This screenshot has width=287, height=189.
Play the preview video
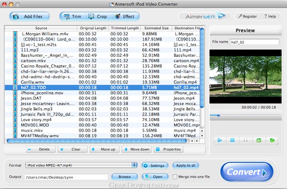[x=220, y=140]
